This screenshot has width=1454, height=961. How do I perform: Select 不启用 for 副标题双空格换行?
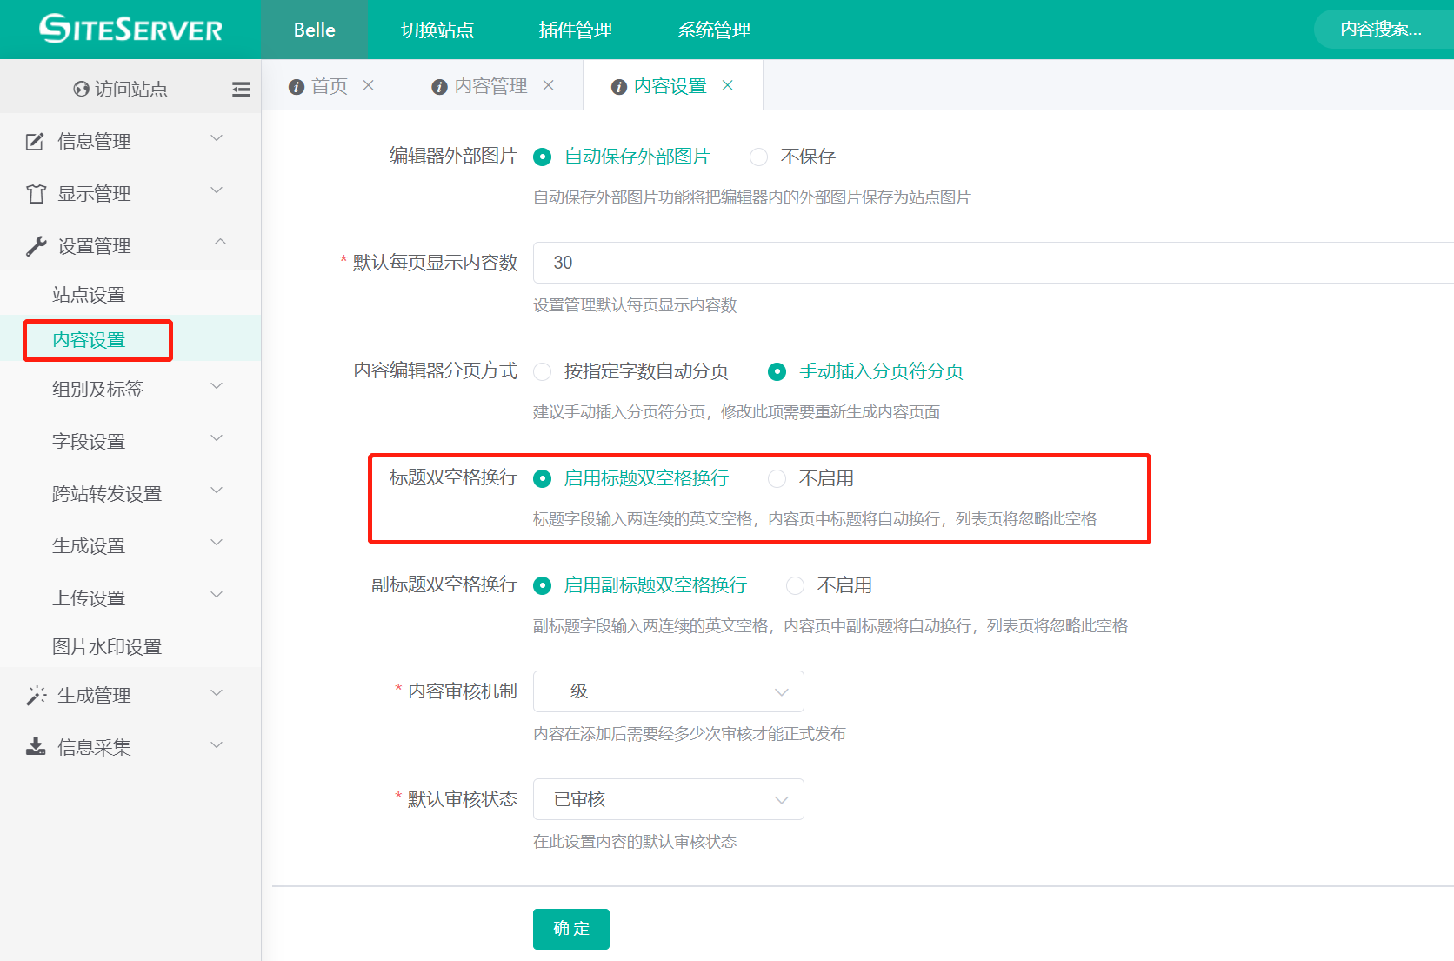(x=795, y=586)
